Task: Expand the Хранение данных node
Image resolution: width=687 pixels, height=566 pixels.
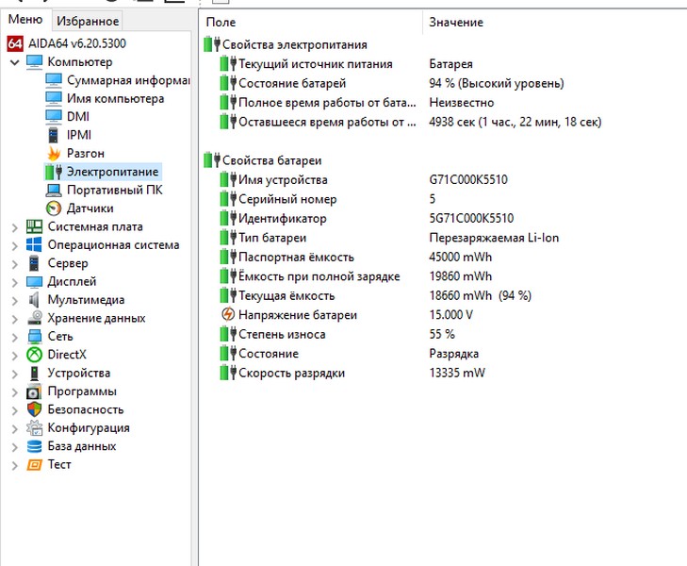Action: pyautogui.click(x=14, y=319)
